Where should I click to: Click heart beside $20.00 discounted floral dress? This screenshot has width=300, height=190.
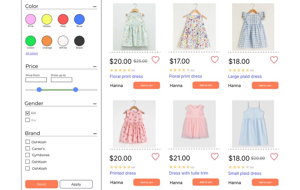point(155,60)
